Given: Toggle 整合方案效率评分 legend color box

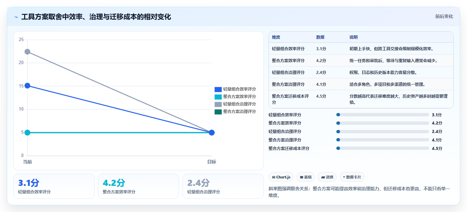Looking at the screenshot, I should 218,97.
